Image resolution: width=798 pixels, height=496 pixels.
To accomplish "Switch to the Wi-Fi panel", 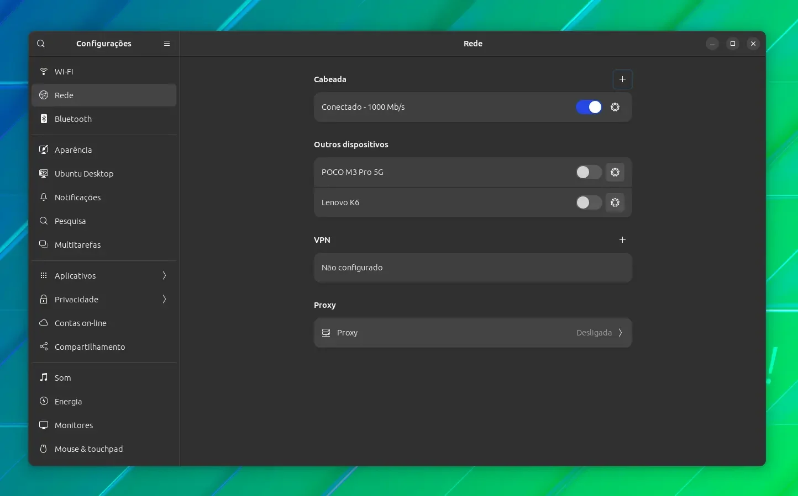I will (104, 72).
